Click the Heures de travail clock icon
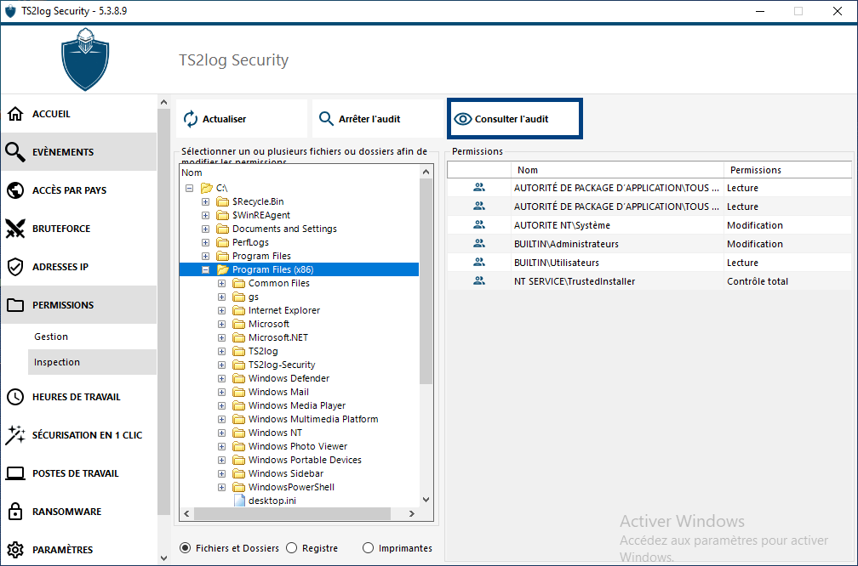858x566 pixels. click(x=15, y=397)
